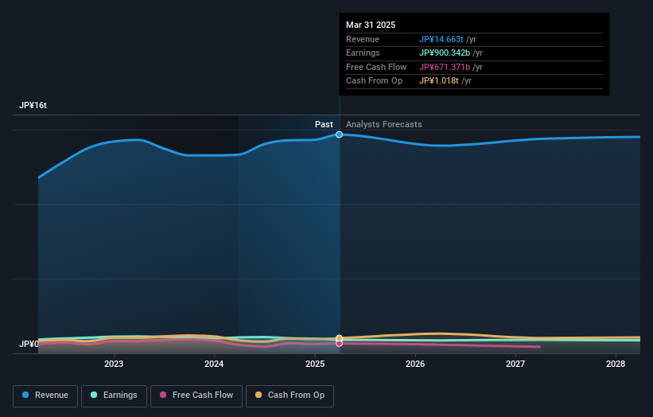653x417 pixels.
Task: Click the blue Revenue data point marker
Action: pyautogui.click(x=339, y=134)
